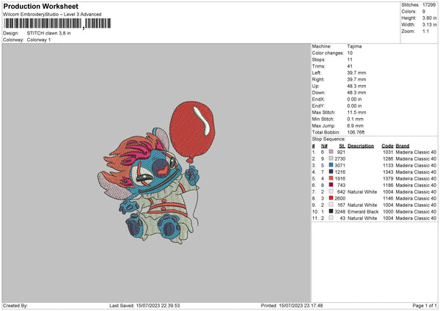The height and width of the screenshot is (311, 440).
Task: Click the EndX value 0.00 in
Action: pos(354,99)
